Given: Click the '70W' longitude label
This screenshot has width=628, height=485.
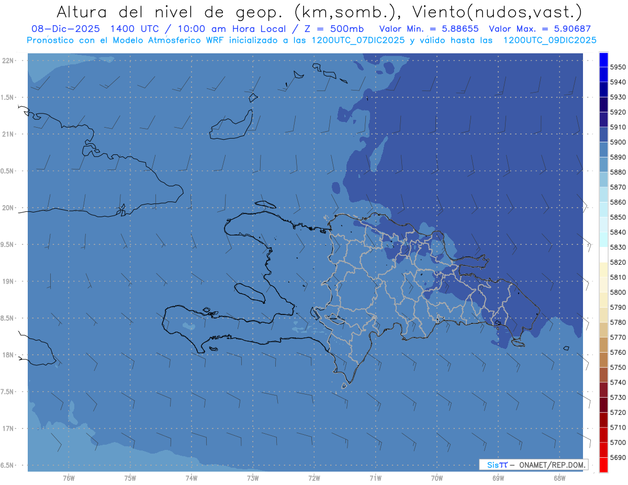Looking at the screenshot, I should click(437, 477).
